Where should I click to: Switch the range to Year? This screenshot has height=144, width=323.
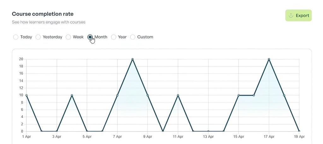tap(114, 37)
